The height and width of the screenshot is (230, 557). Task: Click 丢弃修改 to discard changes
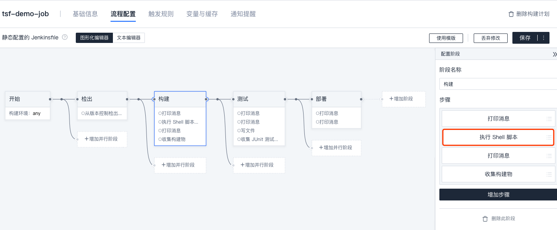pyautogui.click(x=490, y=38)
